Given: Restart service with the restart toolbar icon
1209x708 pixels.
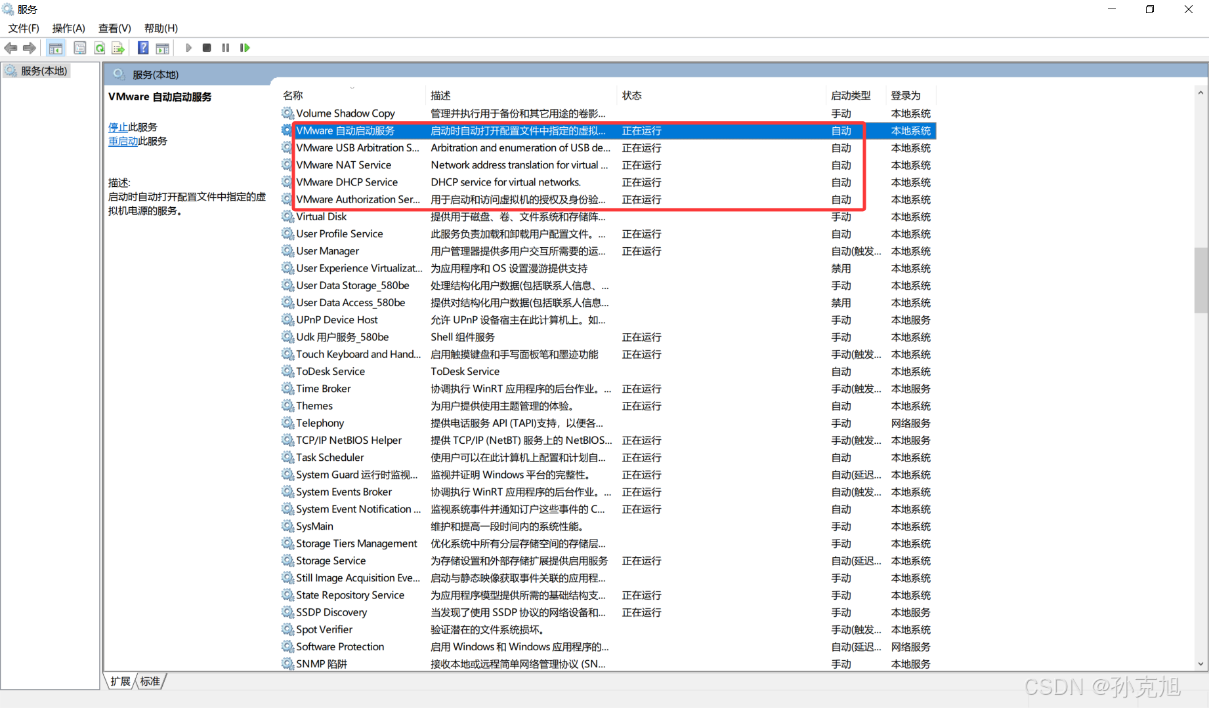Looking at the screenshot, I should (245, 48).
